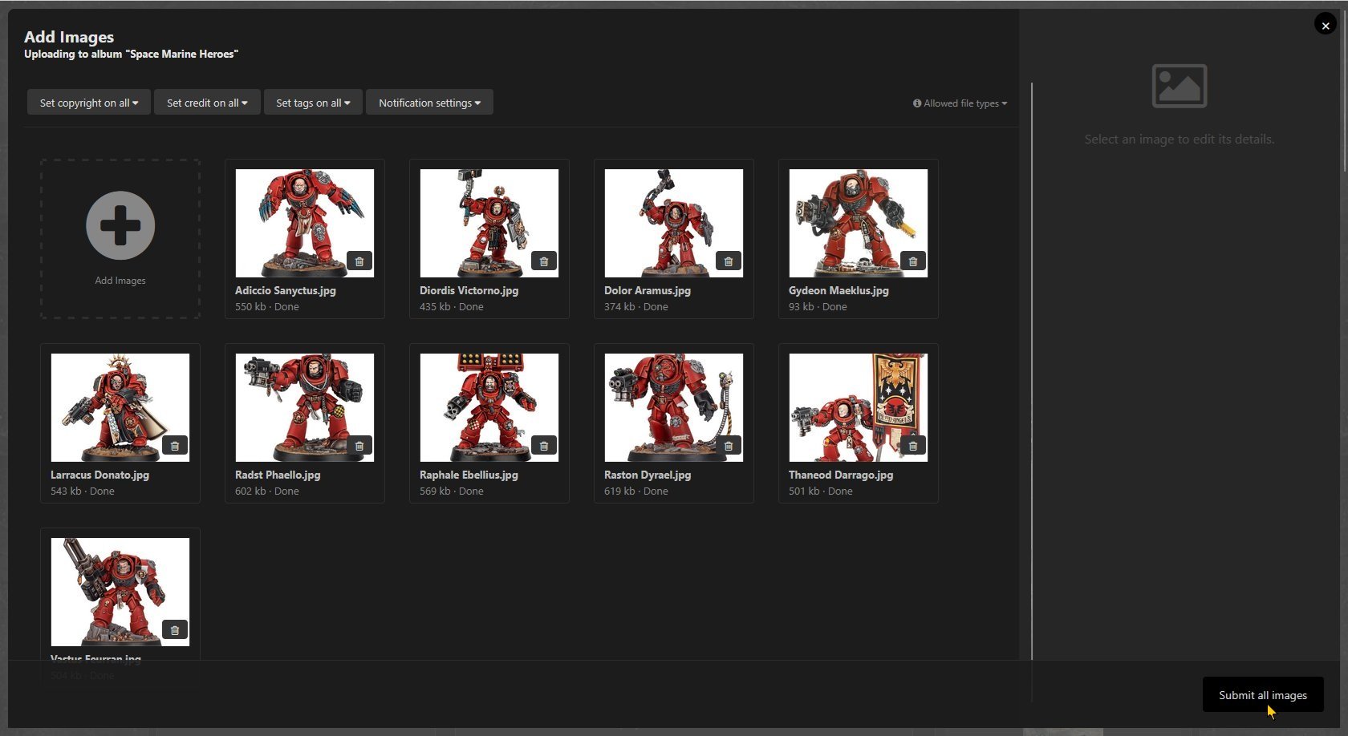Expand the Set credit on all menu
This screenshot has height=736, width=1348.
coord(207,103)
